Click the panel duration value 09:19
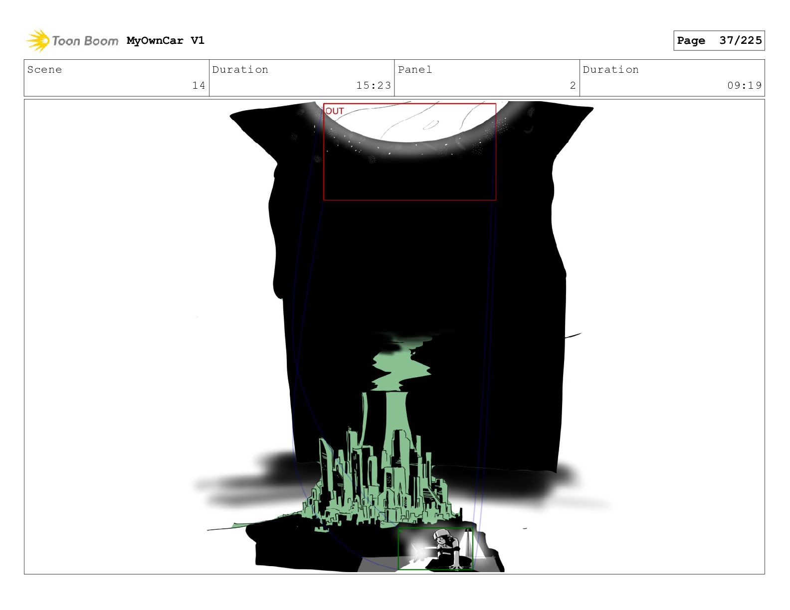Image resolution: width=790 pixels, height=610 pixels. point(744,85)
